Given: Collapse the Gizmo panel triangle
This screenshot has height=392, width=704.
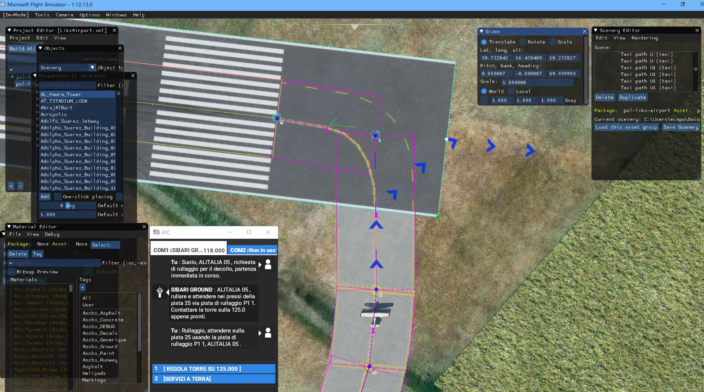Looking at the screenshot, I should point(481,32).
